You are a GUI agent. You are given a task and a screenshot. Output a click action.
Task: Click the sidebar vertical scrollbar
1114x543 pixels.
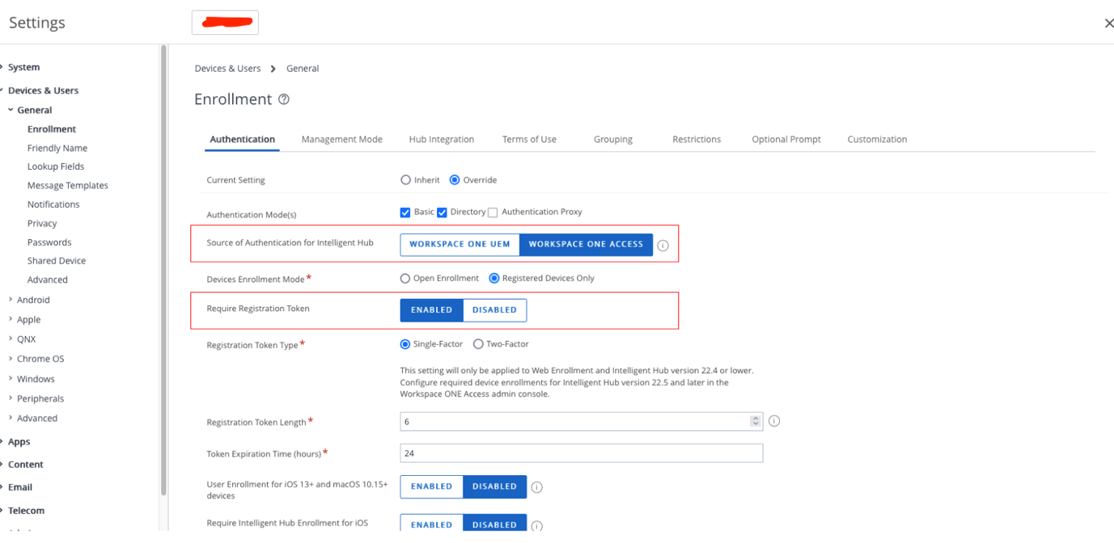click(163, 271)
